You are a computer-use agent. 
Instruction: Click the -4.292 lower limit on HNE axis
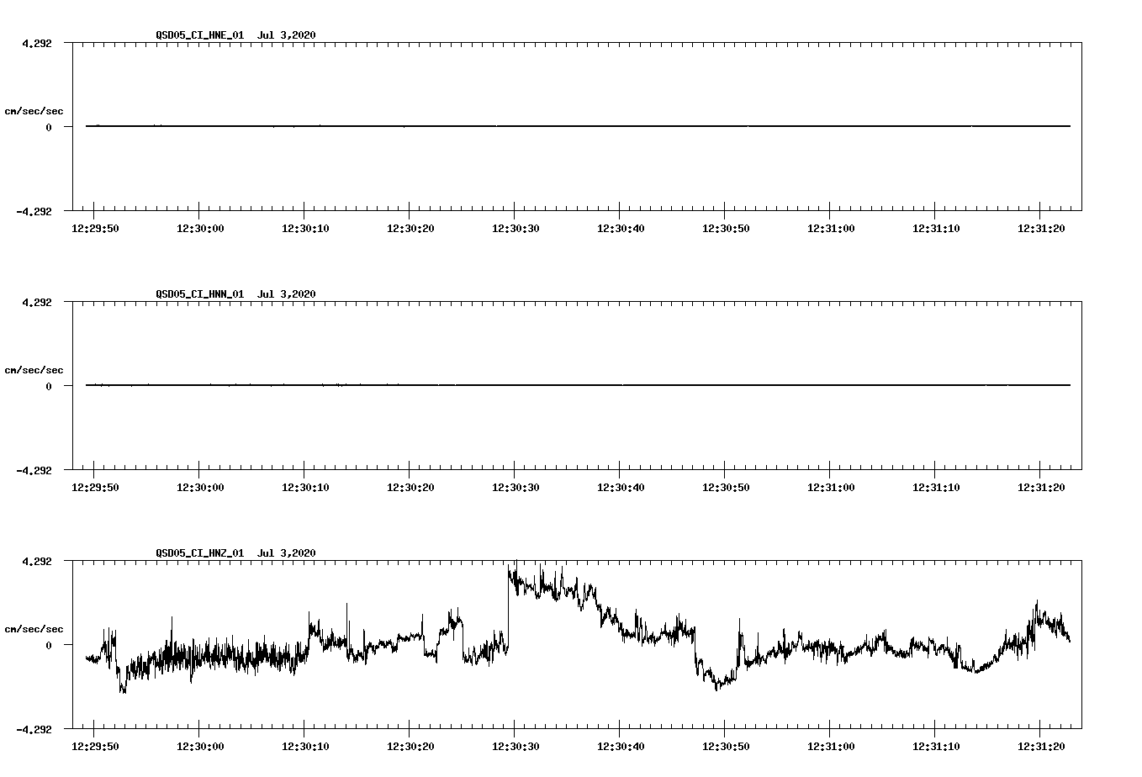34,211
